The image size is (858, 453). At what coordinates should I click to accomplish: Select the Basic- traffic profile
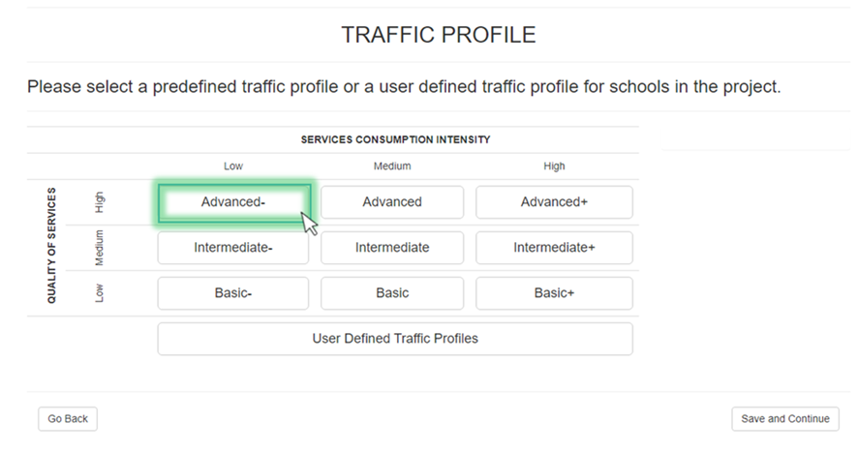tap(233, 293)
